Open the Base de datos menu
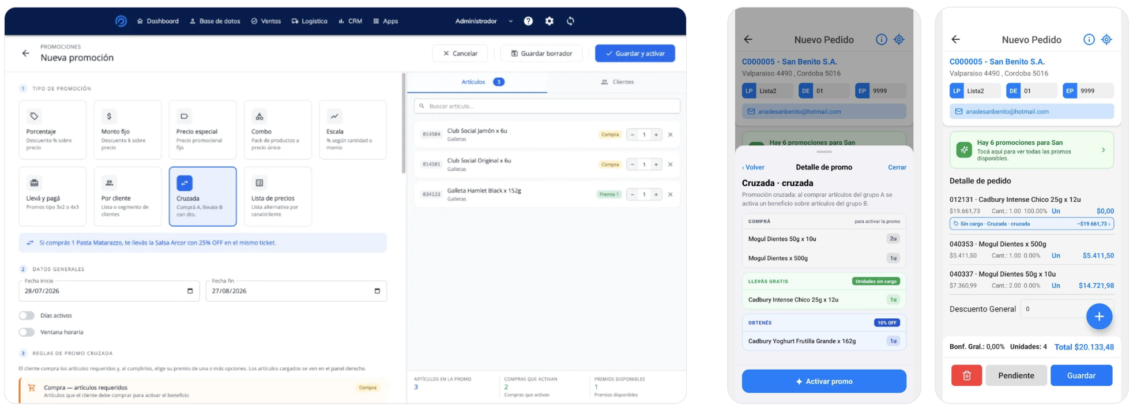Screen dimensions: 1137x414 tap(215, 21)
